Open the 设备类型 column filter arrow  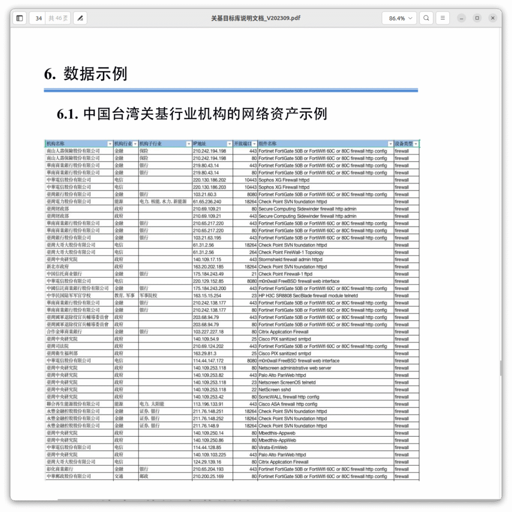click(415, 144)
